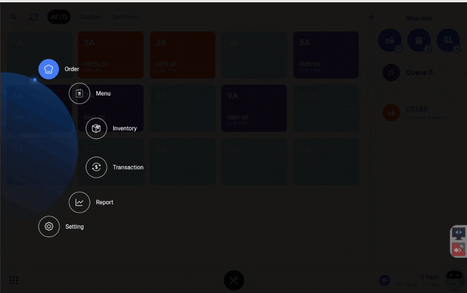Open the Report chart icon
The image size is (467, 293).
(79, 202)
